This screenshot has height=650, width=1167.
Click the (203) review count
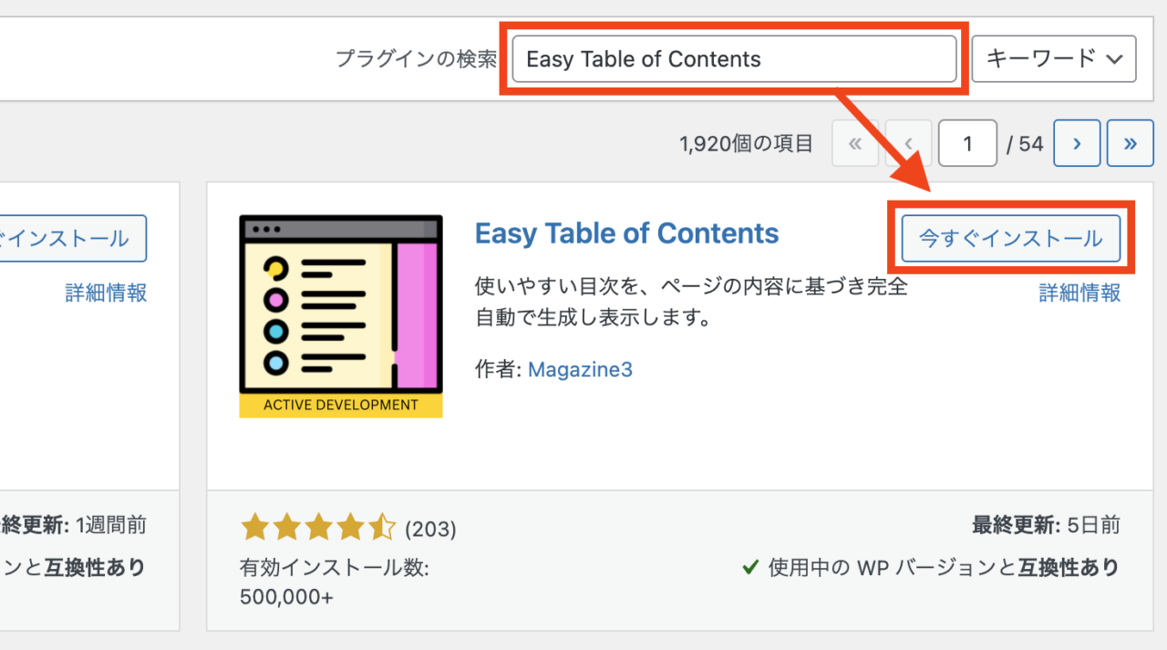430,529
